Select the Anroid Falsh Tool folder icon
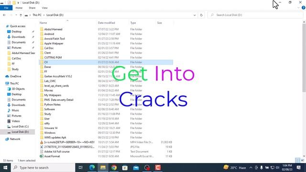Viewport: 306px width, 172px height. point(42,39)
